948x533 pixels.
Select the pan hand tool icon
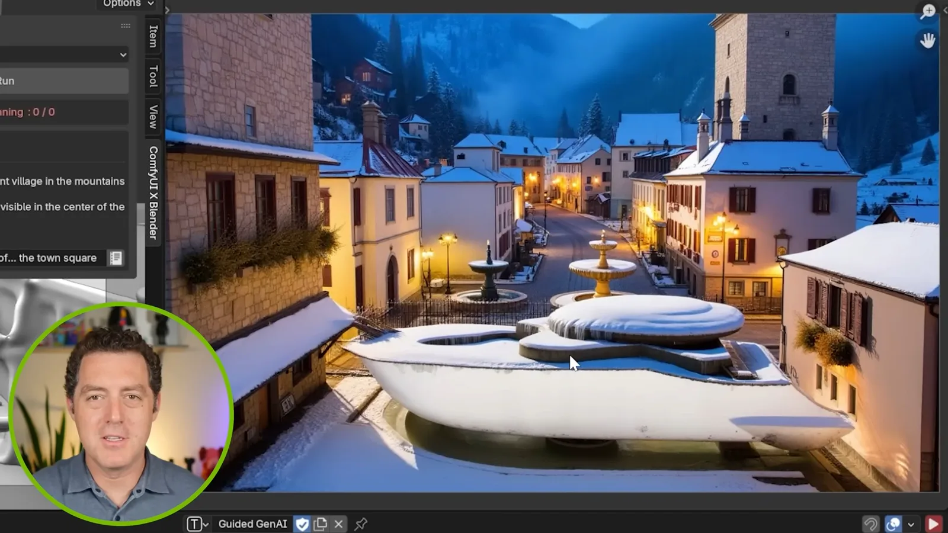(928, 40)
